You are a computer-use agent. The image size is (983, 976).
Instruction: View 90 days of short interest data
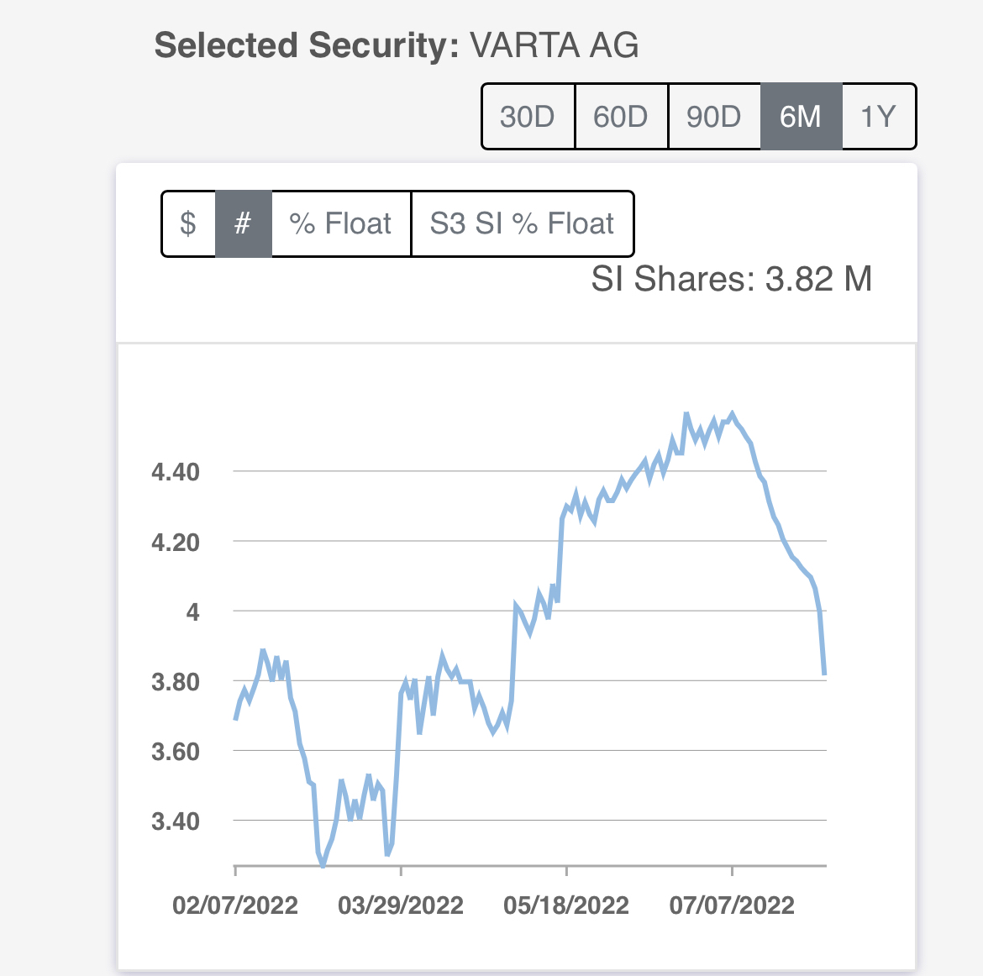714,117
